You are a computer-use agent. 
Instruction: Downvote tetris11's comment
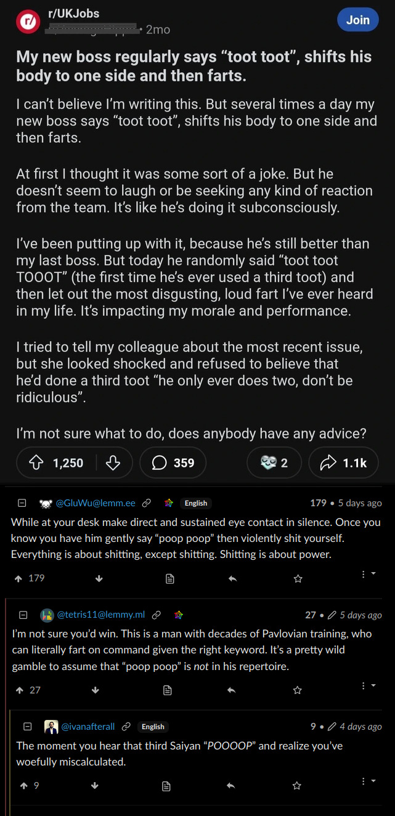coord(95,690)
